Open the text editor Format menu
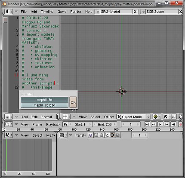This screenshot has width=185, height=178. point(47,117)
